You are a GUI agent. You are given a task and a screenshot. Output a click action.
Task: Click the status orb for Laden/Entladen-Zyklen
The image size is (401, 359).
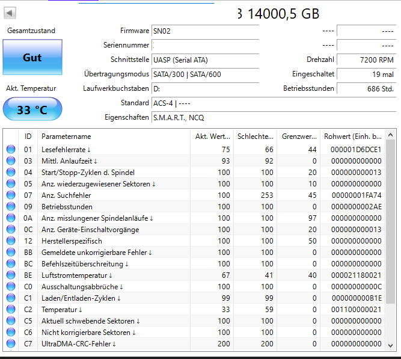click(11, 298)
